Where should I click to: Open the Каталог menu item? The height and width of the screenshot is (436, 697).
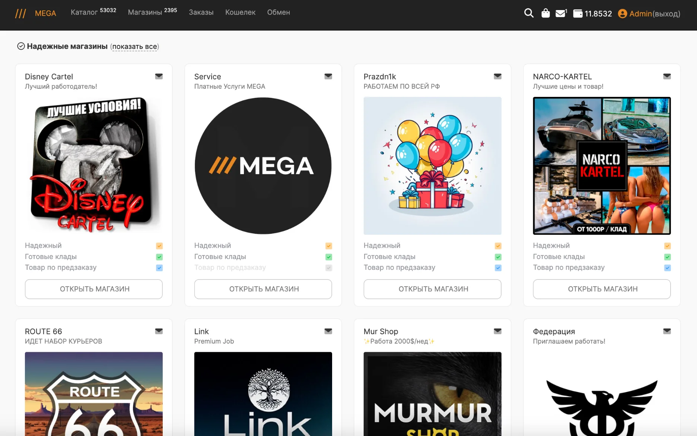pyautogui.click(x=84, y=12)
